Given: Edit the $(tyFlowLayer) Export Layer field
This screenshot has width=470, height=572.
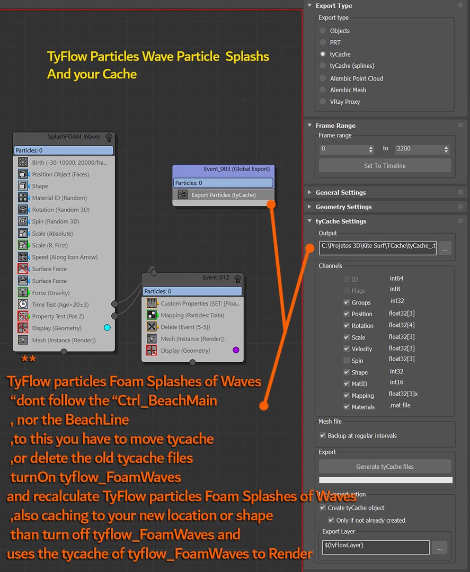Looking at the screenshot, I should click(x=376, y=547).
